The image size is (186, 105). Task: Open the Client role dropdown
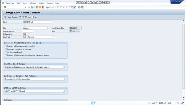tap(53, 37)
